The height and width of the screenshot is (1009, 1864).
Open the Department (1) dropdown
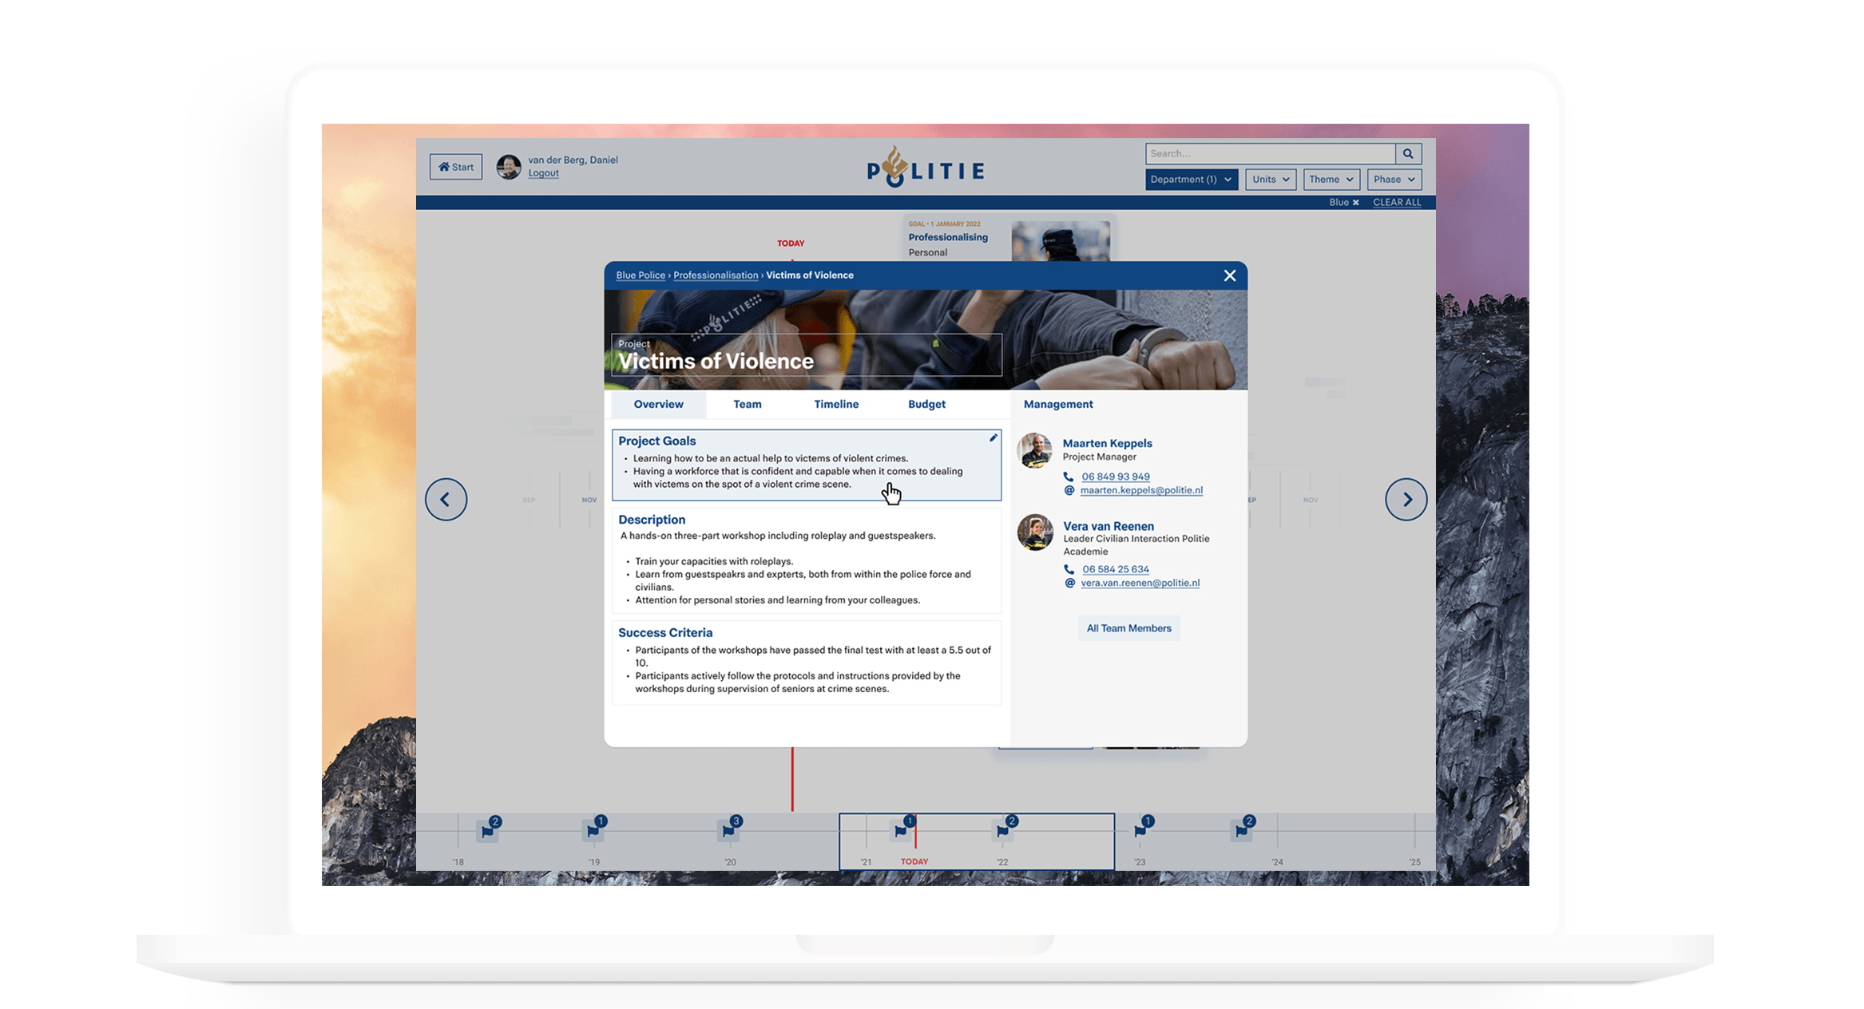[x=1191, y=180]
